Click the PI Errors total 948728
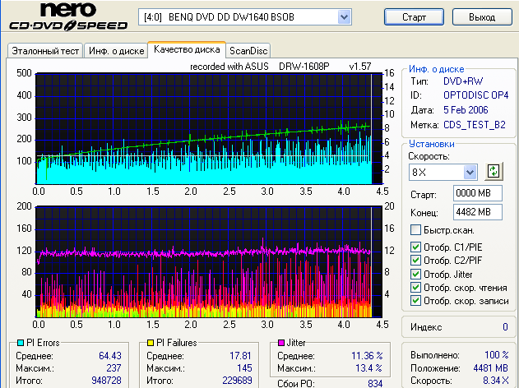 pos(106,381)
